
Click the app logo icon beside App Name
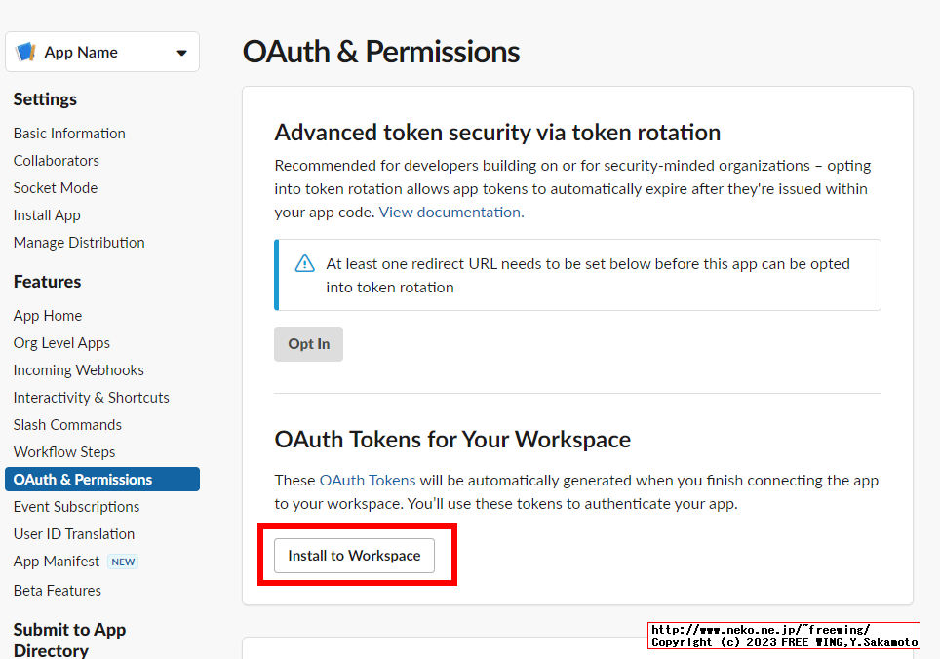[24, 51]
